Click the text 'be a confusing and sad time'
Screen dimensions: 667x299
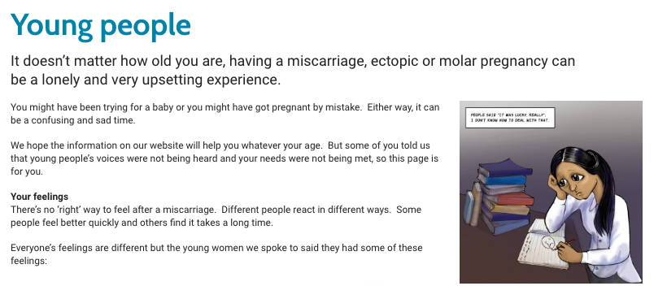(72, 120)
